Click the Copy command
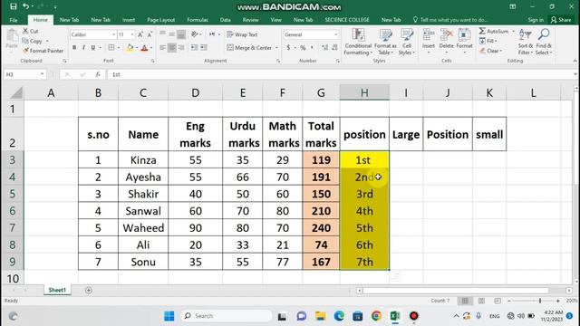Viewport: 580px width, 326px height. (x=33, y=41)
